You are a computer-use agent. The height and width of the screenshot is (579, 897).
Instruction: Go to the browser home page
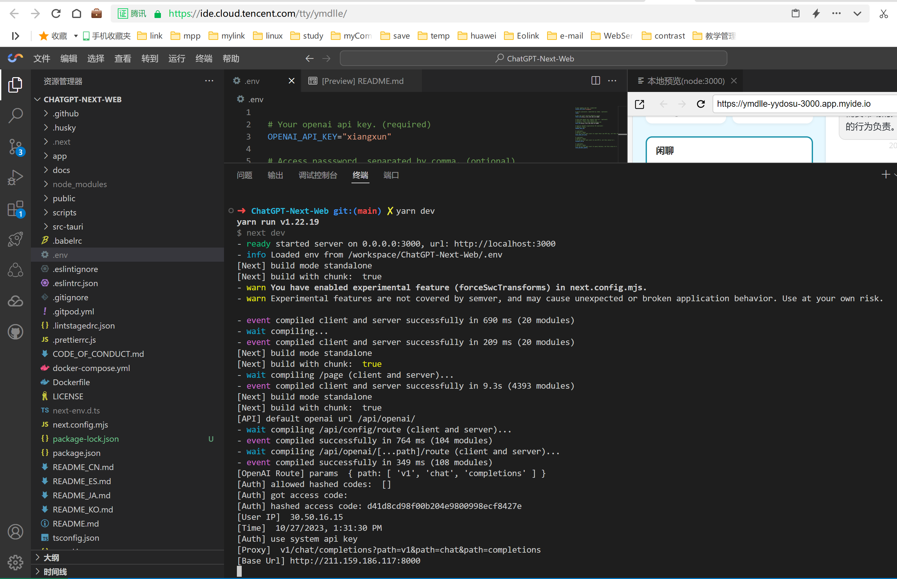pyautogui.click(x=76, y=14)
